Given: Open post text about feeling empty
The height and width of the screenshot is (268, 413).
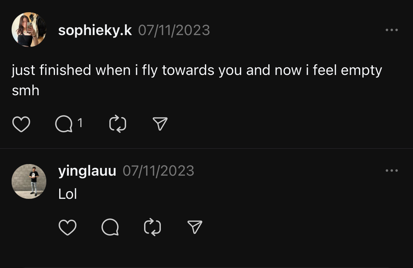Looking at the screenshot, I should coord(197,80).
